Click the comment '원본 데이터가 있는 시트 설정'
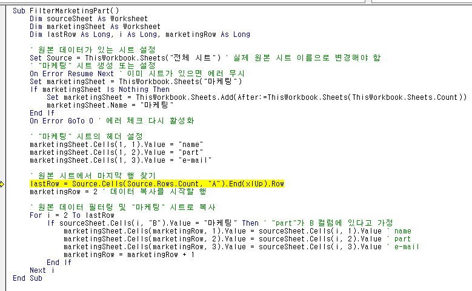This screenshot has height=291, width=472. [93, 50]
